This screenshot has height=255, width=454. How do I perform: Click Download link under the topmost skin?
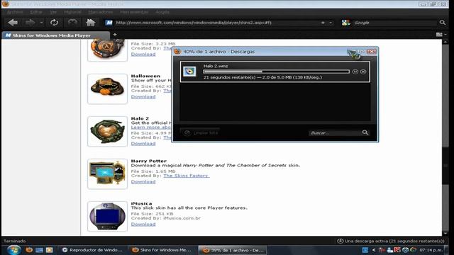(x=143, y=54)
